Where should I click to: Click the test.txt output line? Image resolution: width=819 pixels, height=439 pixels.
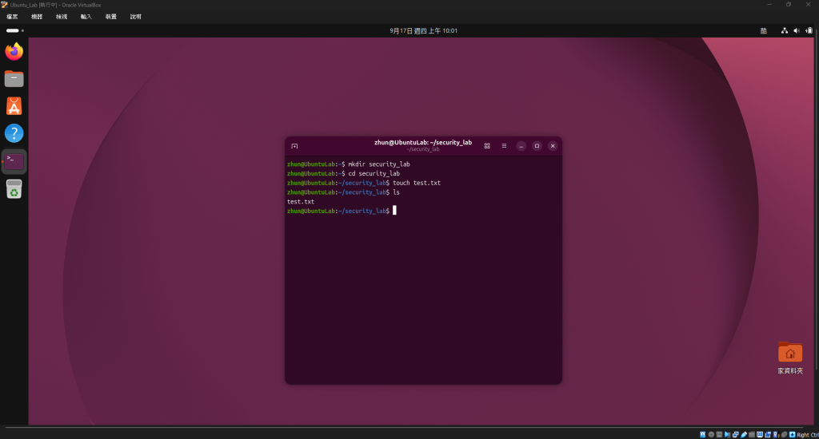[301, 202]
